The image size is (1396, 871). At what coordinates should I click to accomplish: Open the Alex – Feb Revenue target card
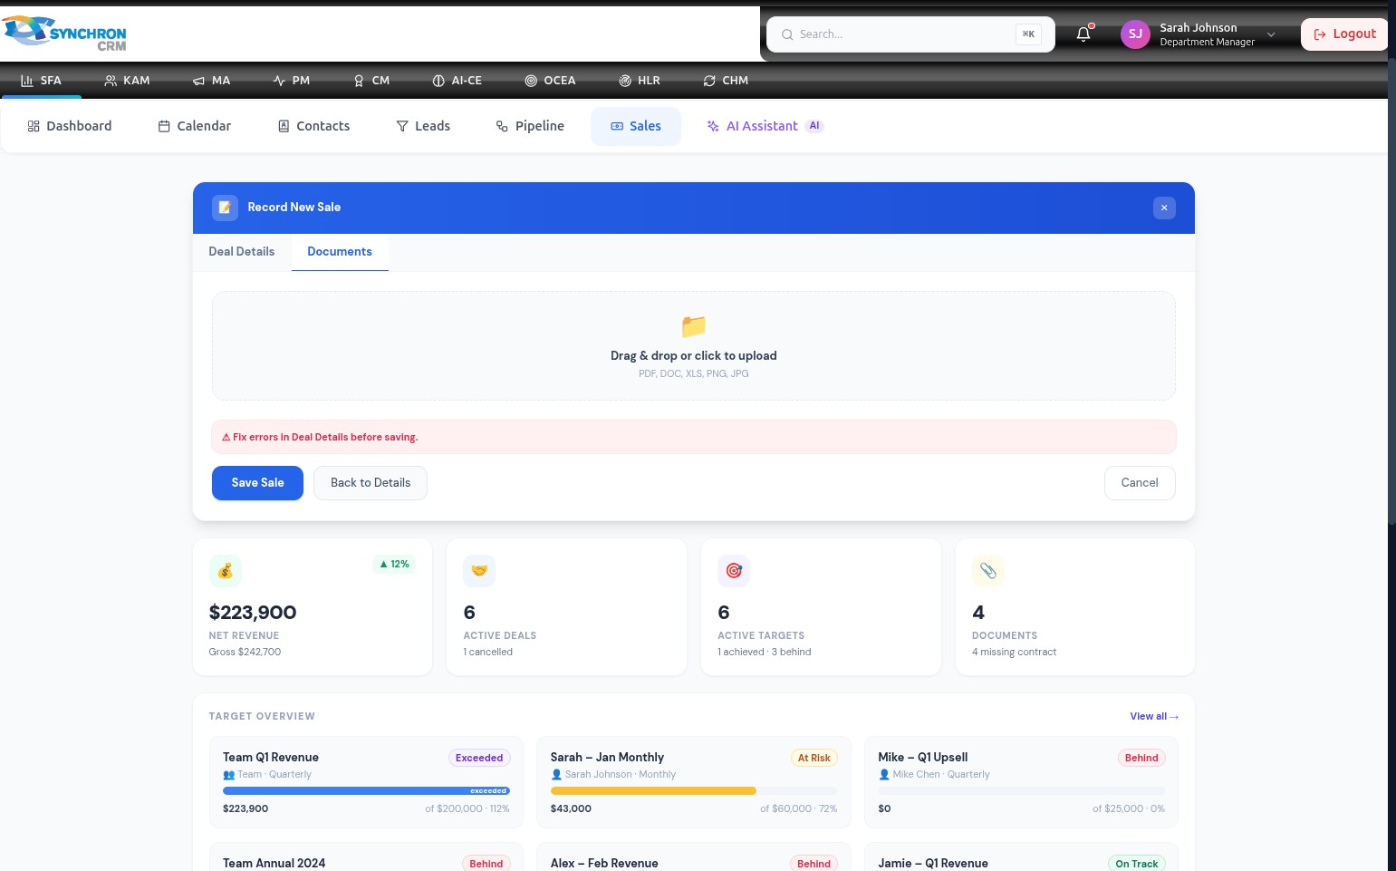694,858
